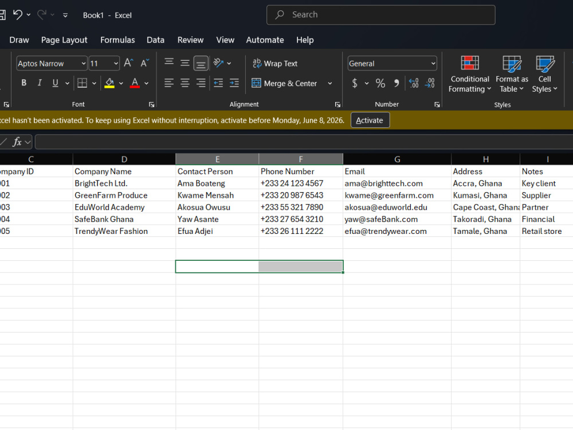Open the Review tab
573x430 pixels.
[190, 40]
